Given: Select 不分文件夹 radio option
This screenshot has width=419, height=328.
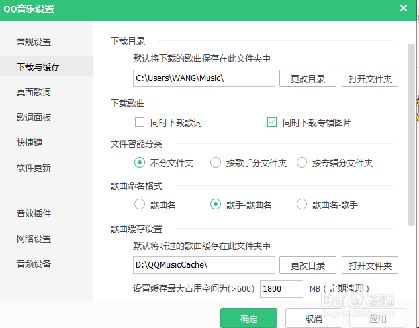Looking at the screenshot, I should (140, 162).
